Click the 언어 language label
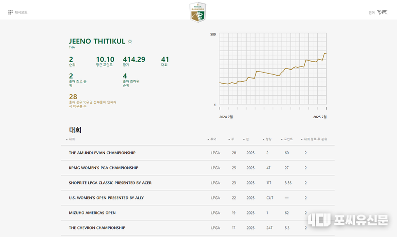Screen dimensions: 397x237 coord(371,13)
